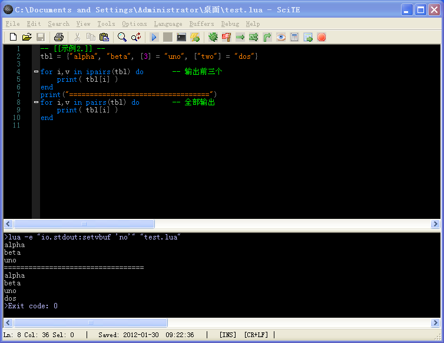Image resolution: width=444 pixels, height=343 pixels.
Task: Open Find with the magnifier icon
Action: click(122, 37)
